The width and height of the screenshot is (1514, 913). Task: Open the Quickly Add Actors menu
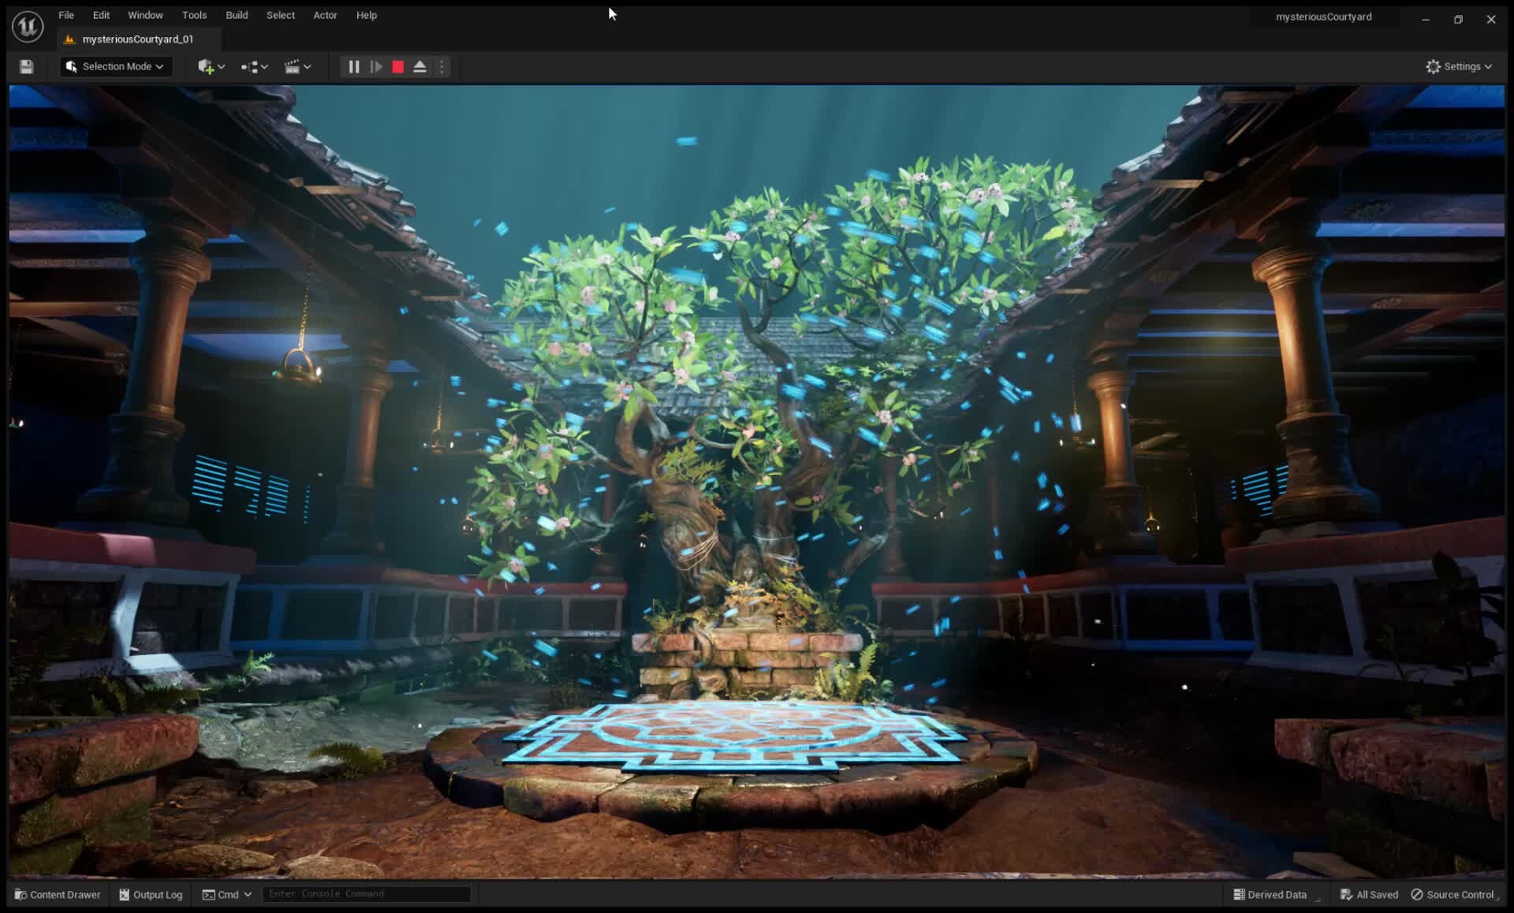[x=207, y=66]
